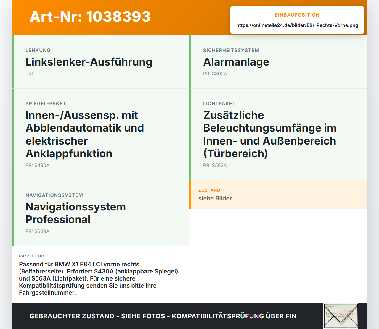379x329 pixels.
Task: Click the LICHTPAKET label
Action: point(219,103)
